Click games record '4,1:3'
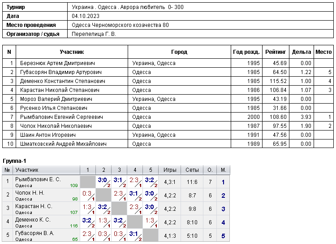 [170, 236]
